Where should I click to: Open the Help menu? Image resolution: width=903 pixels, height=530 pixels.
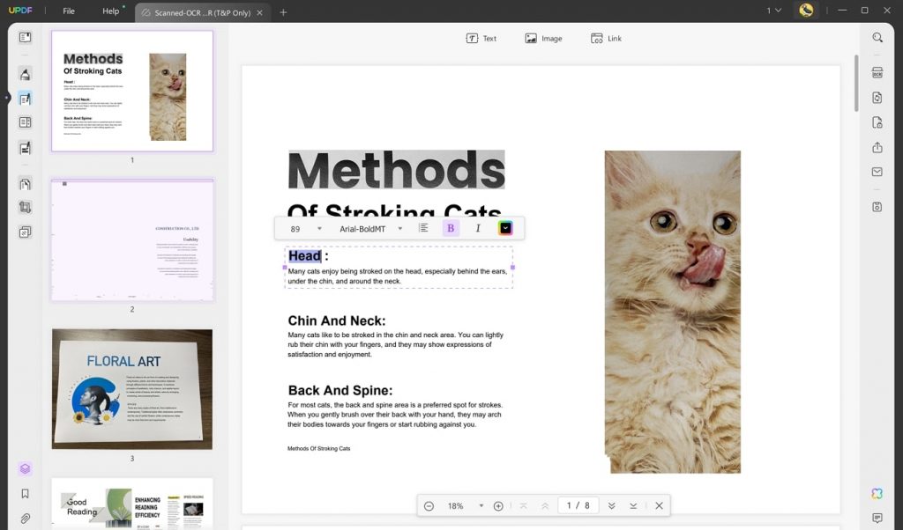110,11
